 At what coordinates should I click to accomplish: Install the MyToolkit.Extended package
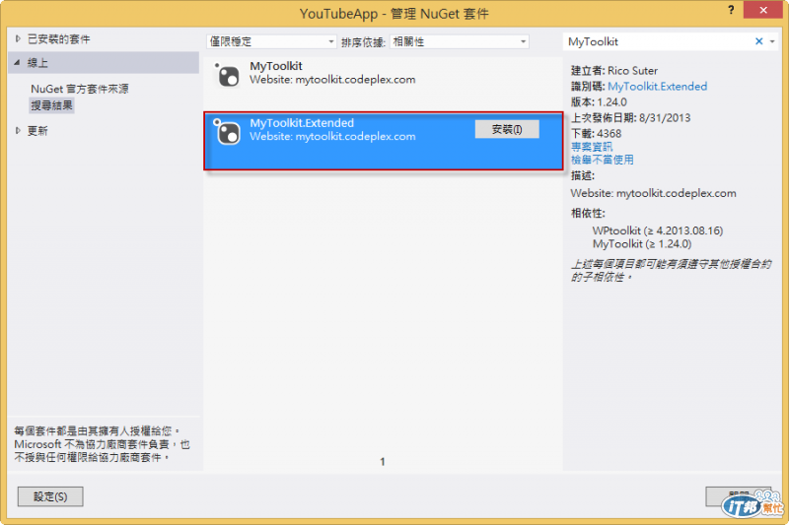pos(507,130)
